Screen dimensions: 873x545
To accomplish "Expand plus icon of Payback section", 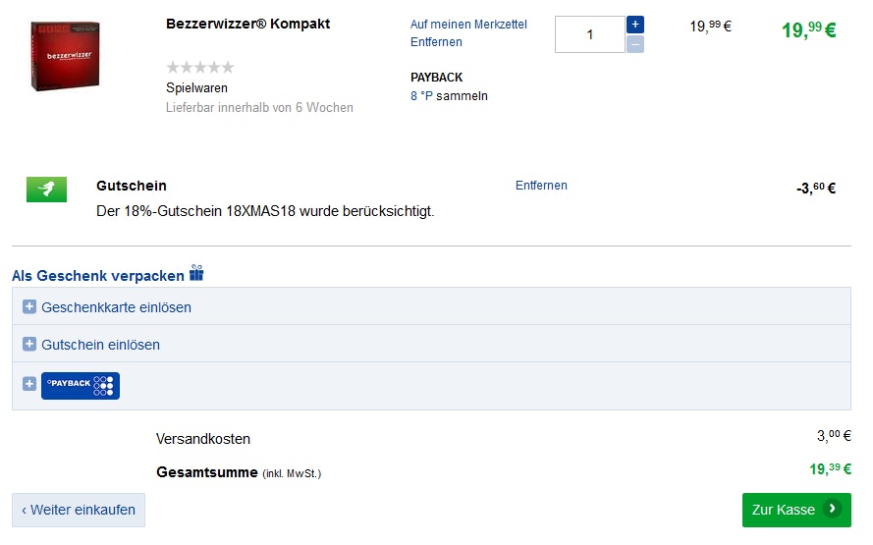I will point(29,384).
